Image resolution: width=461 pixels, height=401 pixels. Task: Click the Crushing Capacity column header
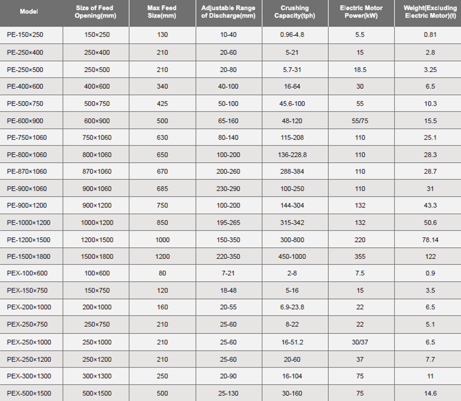(295, 12)
